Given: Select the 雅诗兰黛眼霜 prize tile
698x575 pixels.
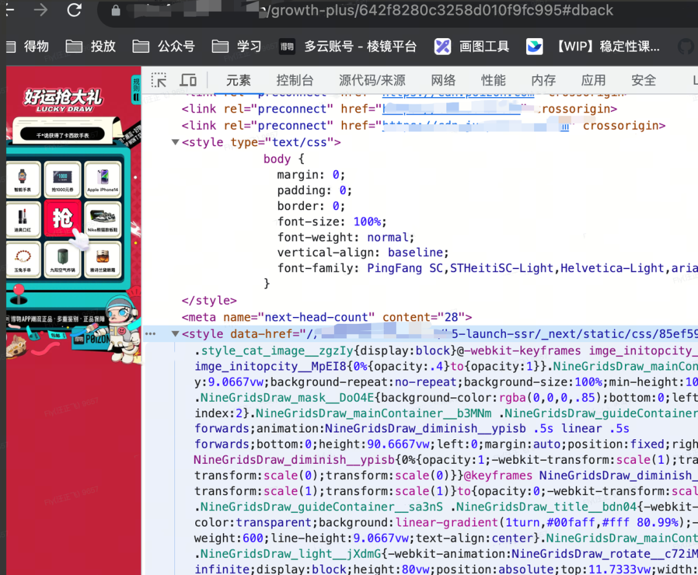Looking at the screenshot, I should (103, 259).
